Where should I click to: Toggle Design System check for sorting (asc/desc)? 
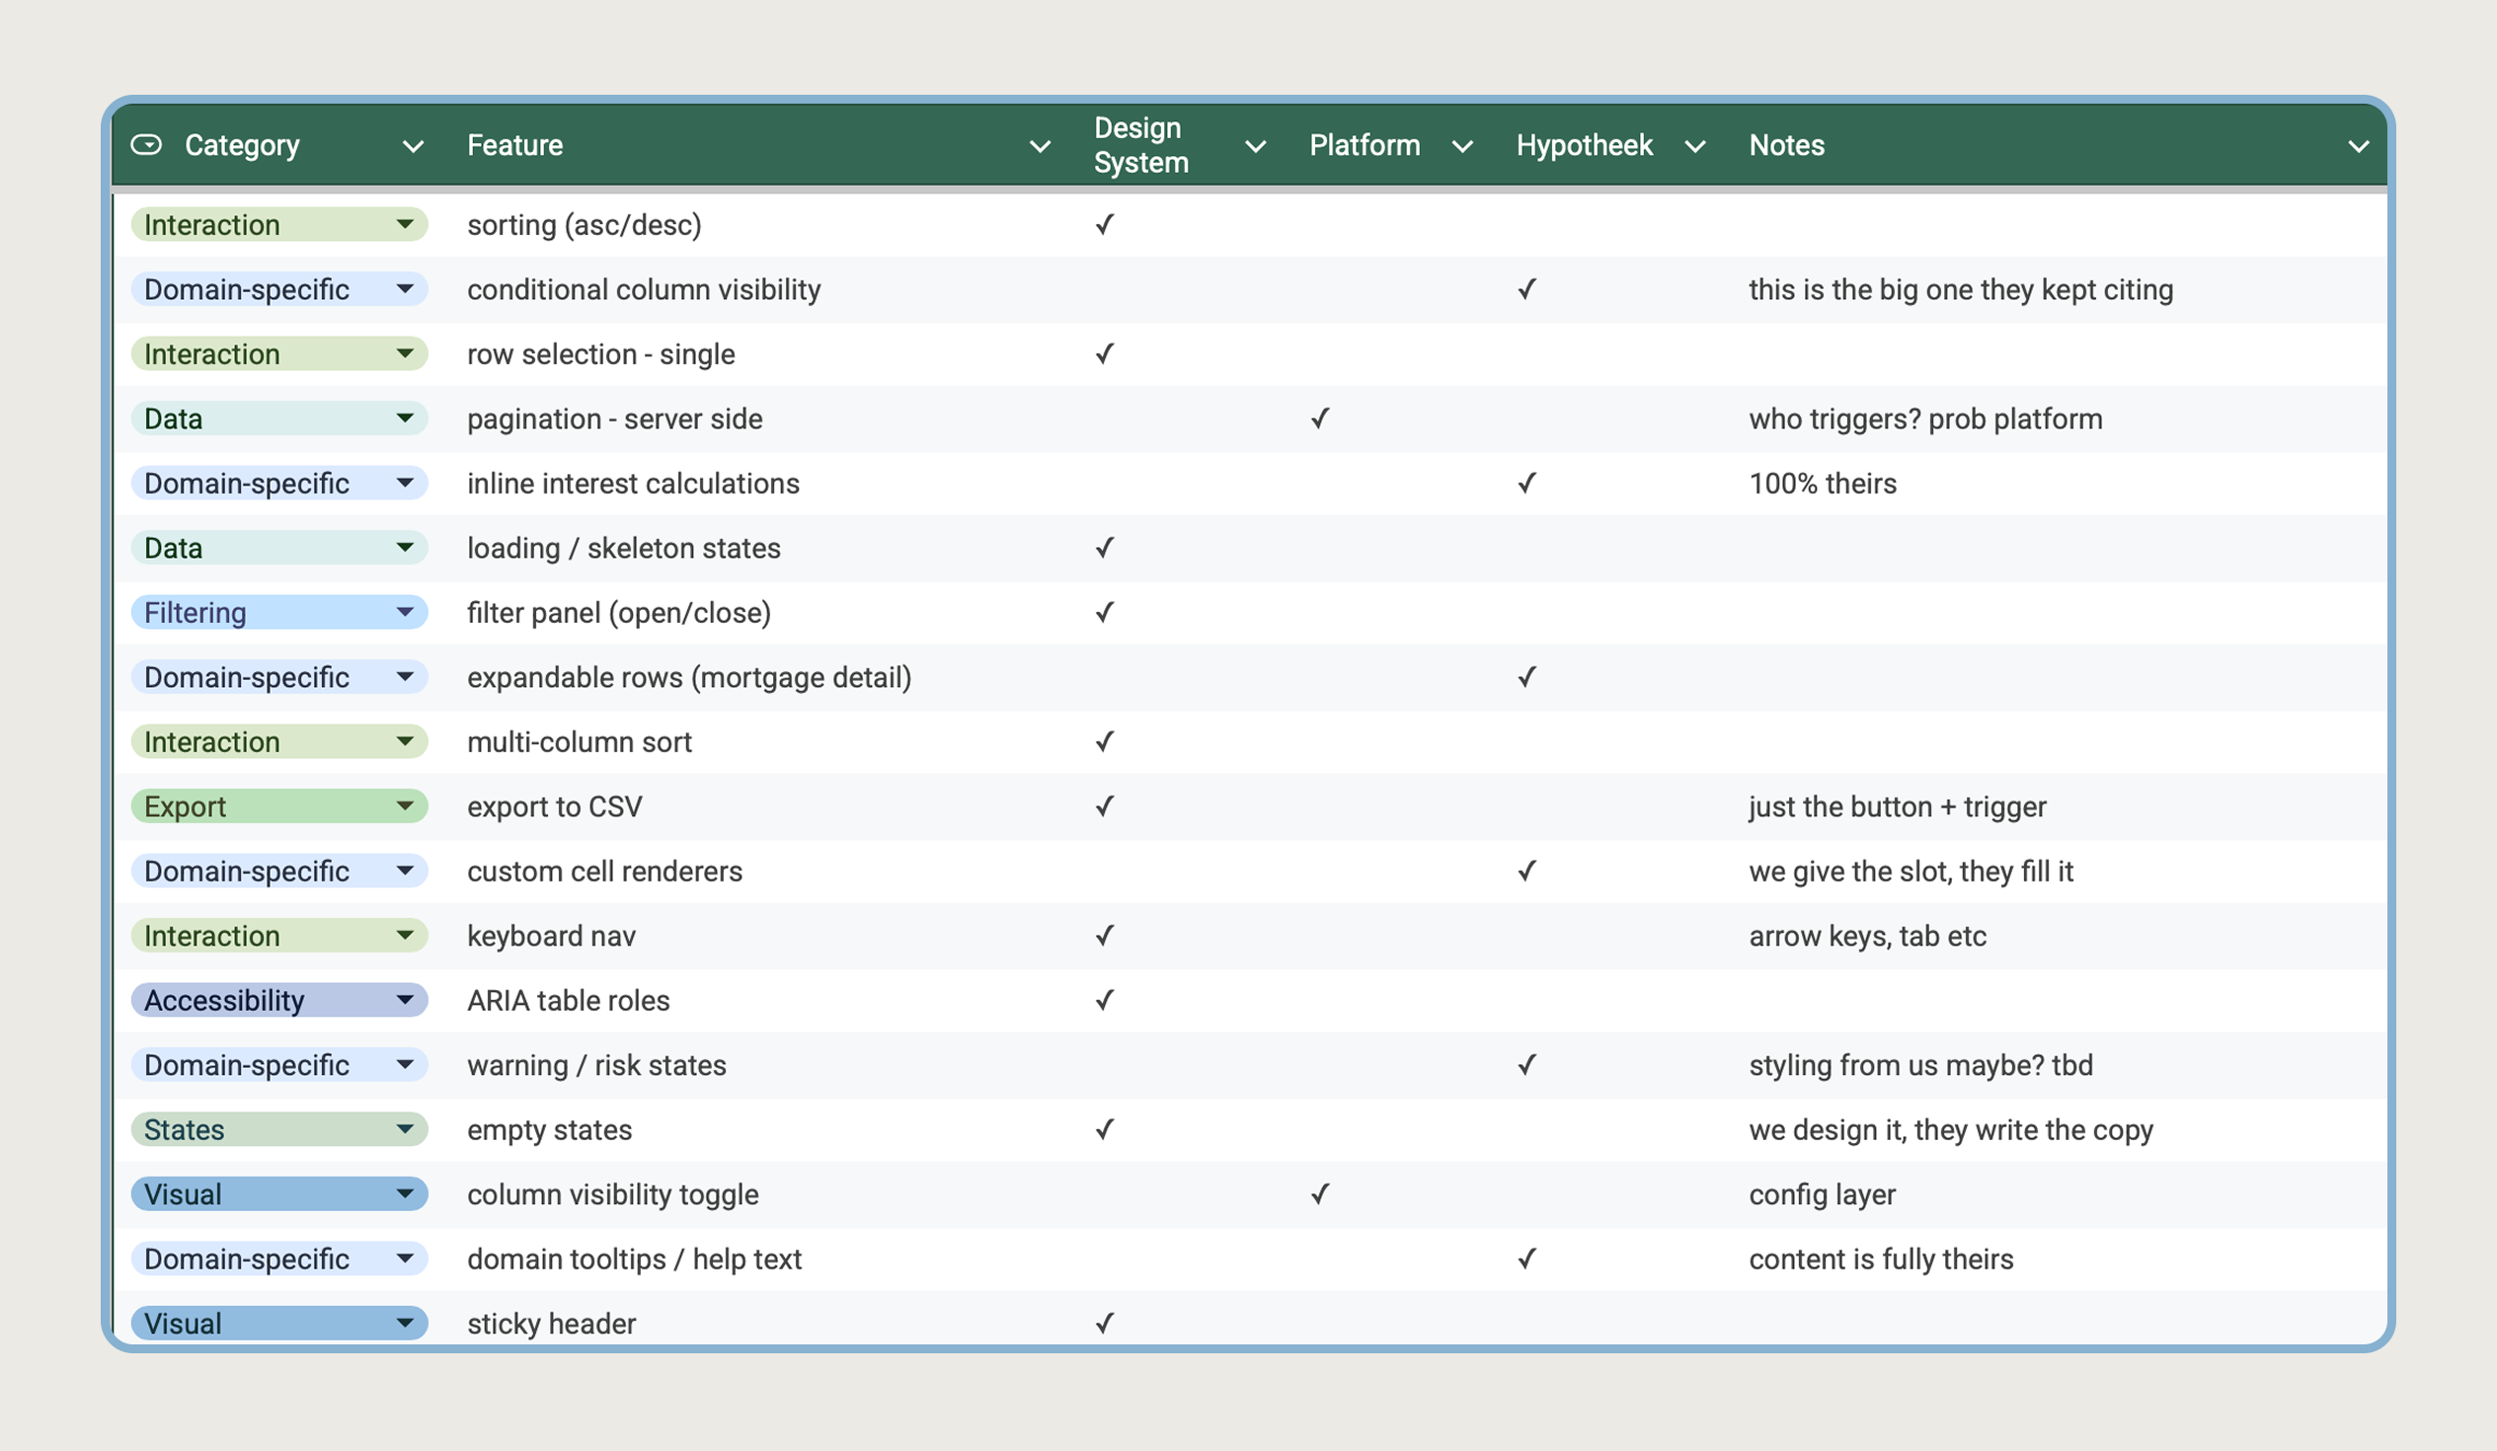click(x=1104, y=225)
